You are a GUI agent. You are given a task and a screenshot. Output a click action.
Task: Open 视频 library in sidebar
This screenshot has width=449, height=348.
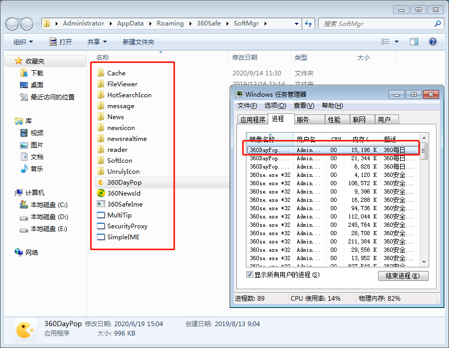pyautogui.click(x=37, y=133)
